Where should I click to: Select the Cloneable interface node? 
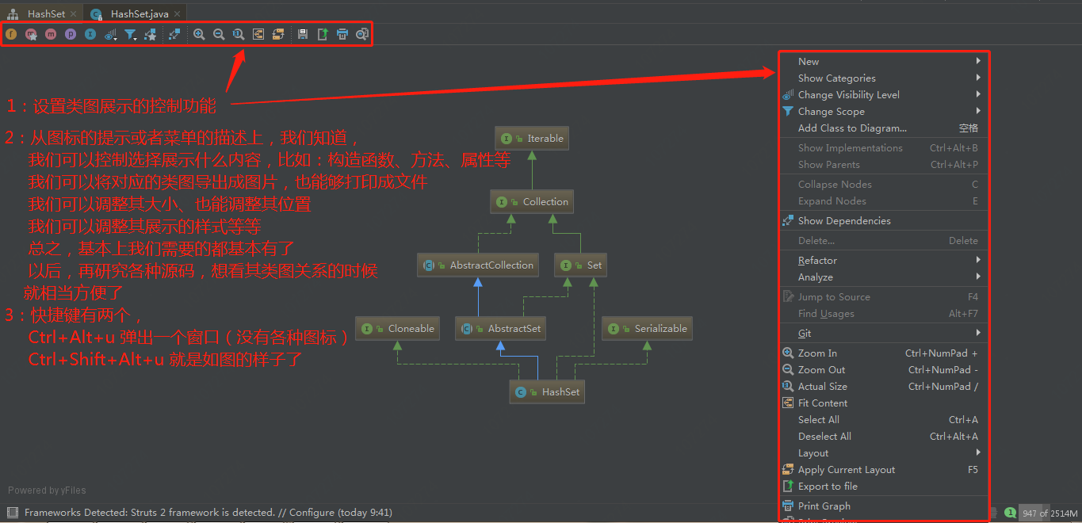[x=398, y=329]
